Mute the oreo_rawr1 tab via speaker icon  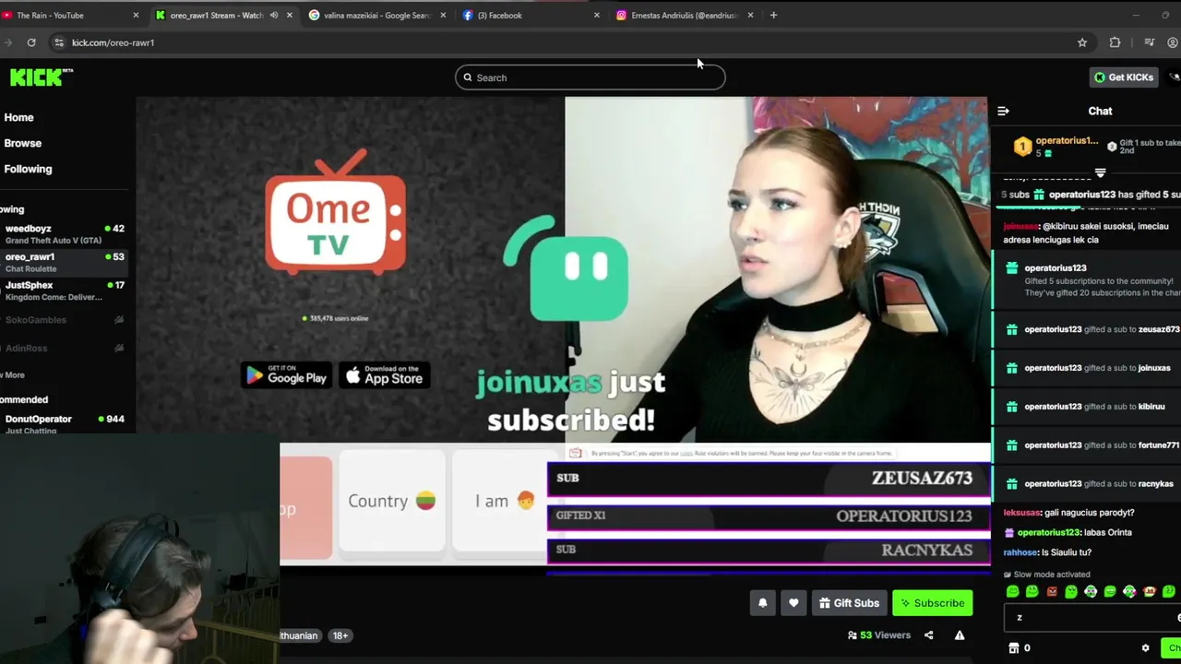tap(274, 15)
